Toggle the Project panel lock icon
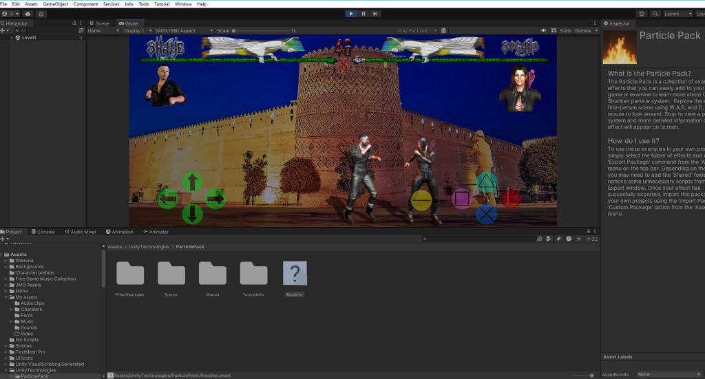The width and height of the screenshot is (705, 379). [x=588, y=231]
